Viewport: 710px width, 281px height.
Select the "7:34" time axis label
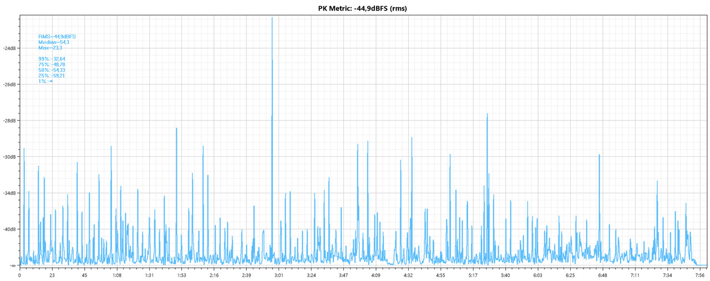(x=667, y=275)
